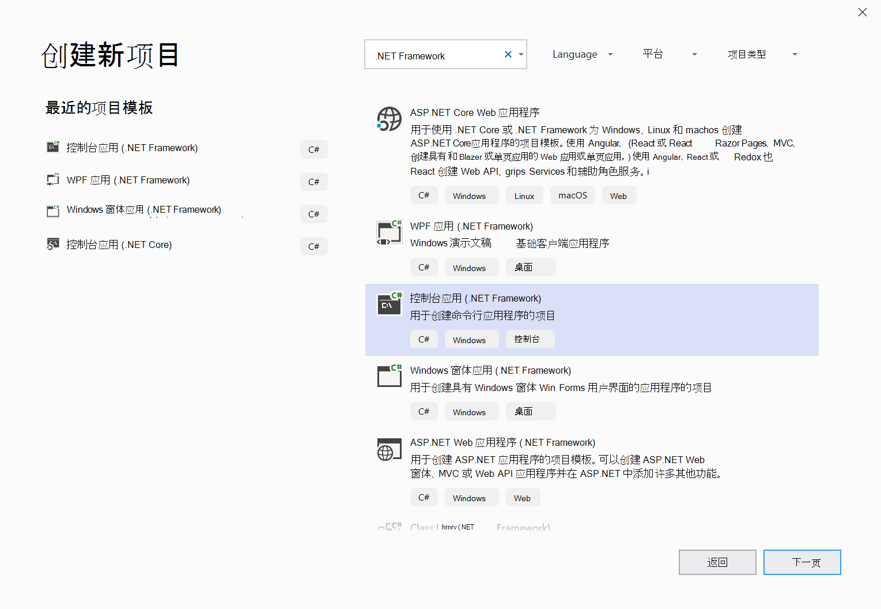Click the C# tag under ASP.NET Web 应用程序
The image size is (881, 609).
(424, 498)
